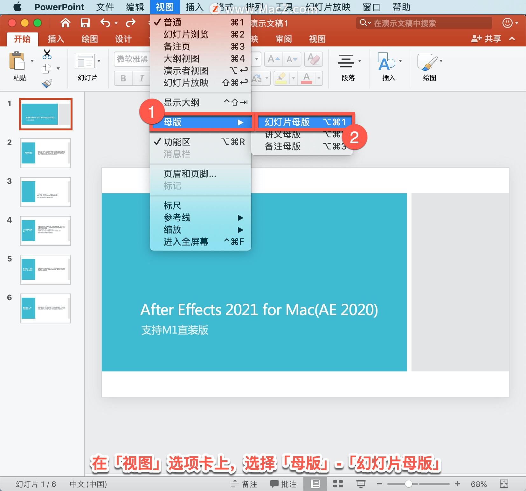Open the Edit menu
This screenshot has height=491, width=526.
135,7
